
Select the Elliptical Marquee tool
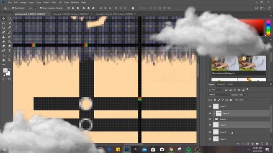tap(9, 18)
